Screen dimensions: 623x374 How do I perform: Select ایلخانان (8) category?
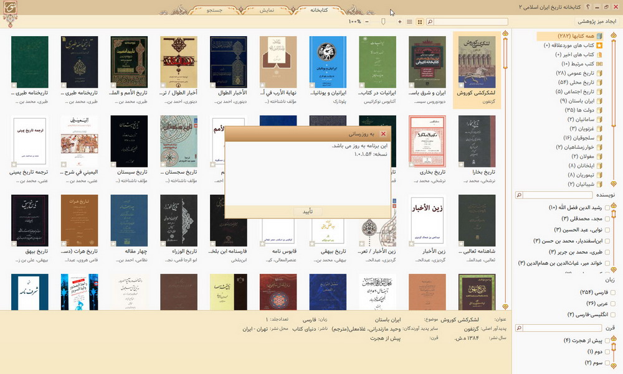pyautogui.click(x=581, y=166)
